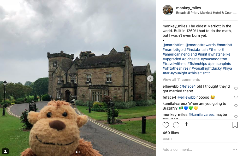Viewport: 243px width, 156px height.
Task: Save post with the bookmark icon
Action: 235,125
